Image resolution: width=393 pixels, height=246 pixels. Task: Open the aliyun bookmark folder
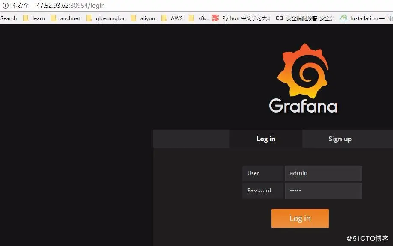point(143,18)
